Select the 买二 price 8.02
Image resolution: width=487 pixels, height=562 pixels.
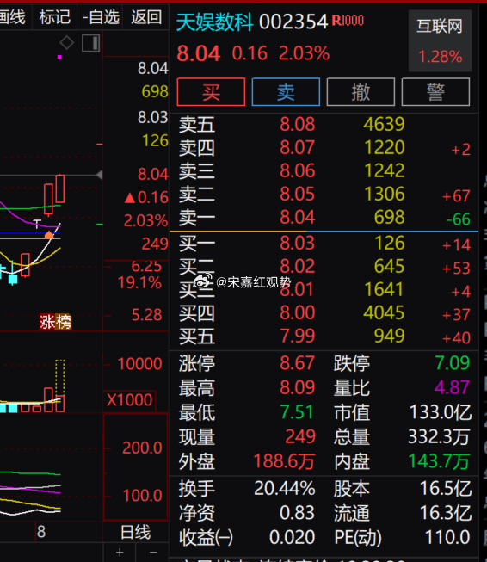tap(297, 266)
